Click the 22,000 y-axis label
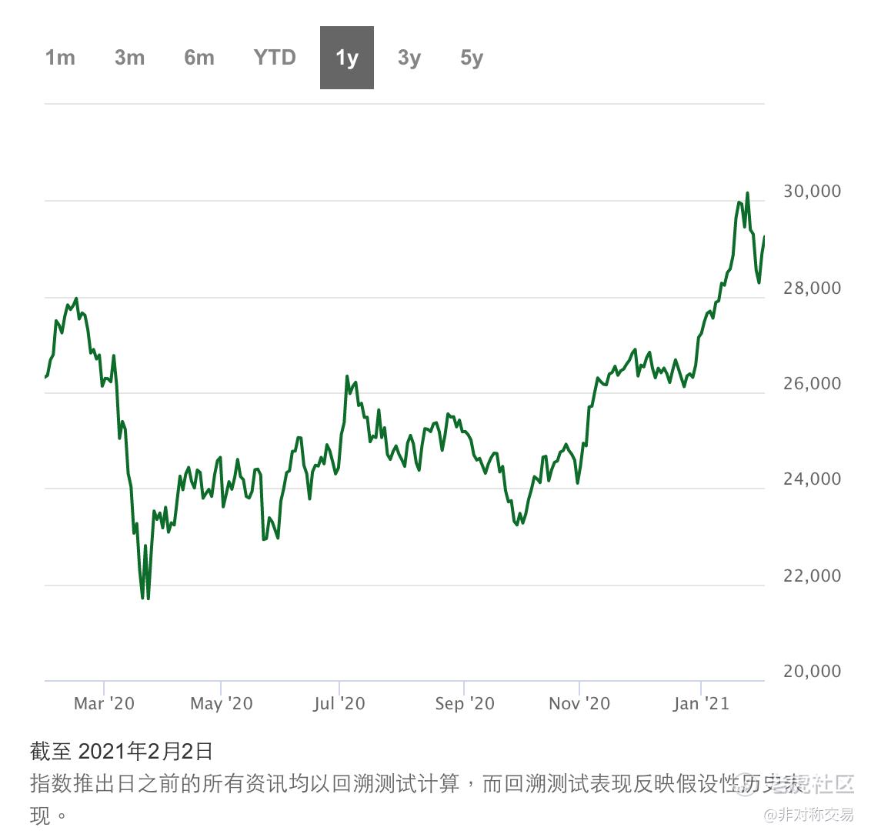 pyautogui.click(x=812, y=575)
